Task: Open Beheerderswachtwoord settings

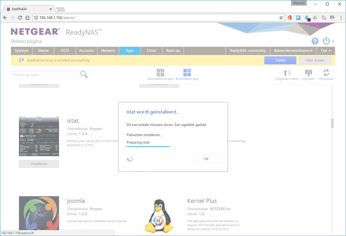Action: 293,51
